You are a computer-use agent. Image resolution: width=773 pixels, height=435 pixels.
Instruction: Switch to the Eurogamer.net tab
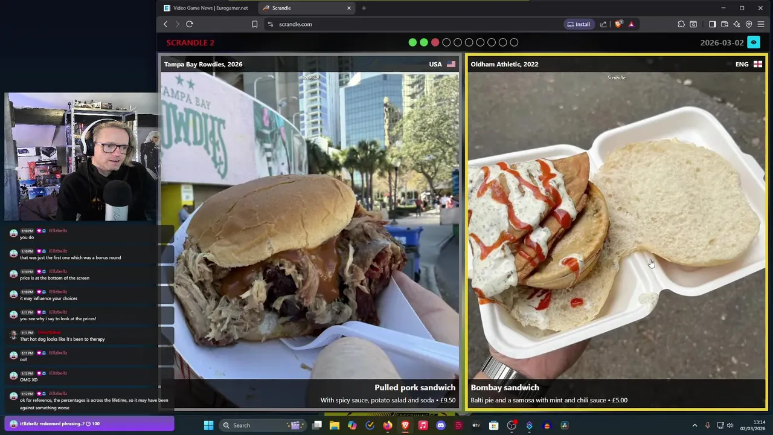coord(206,8)
